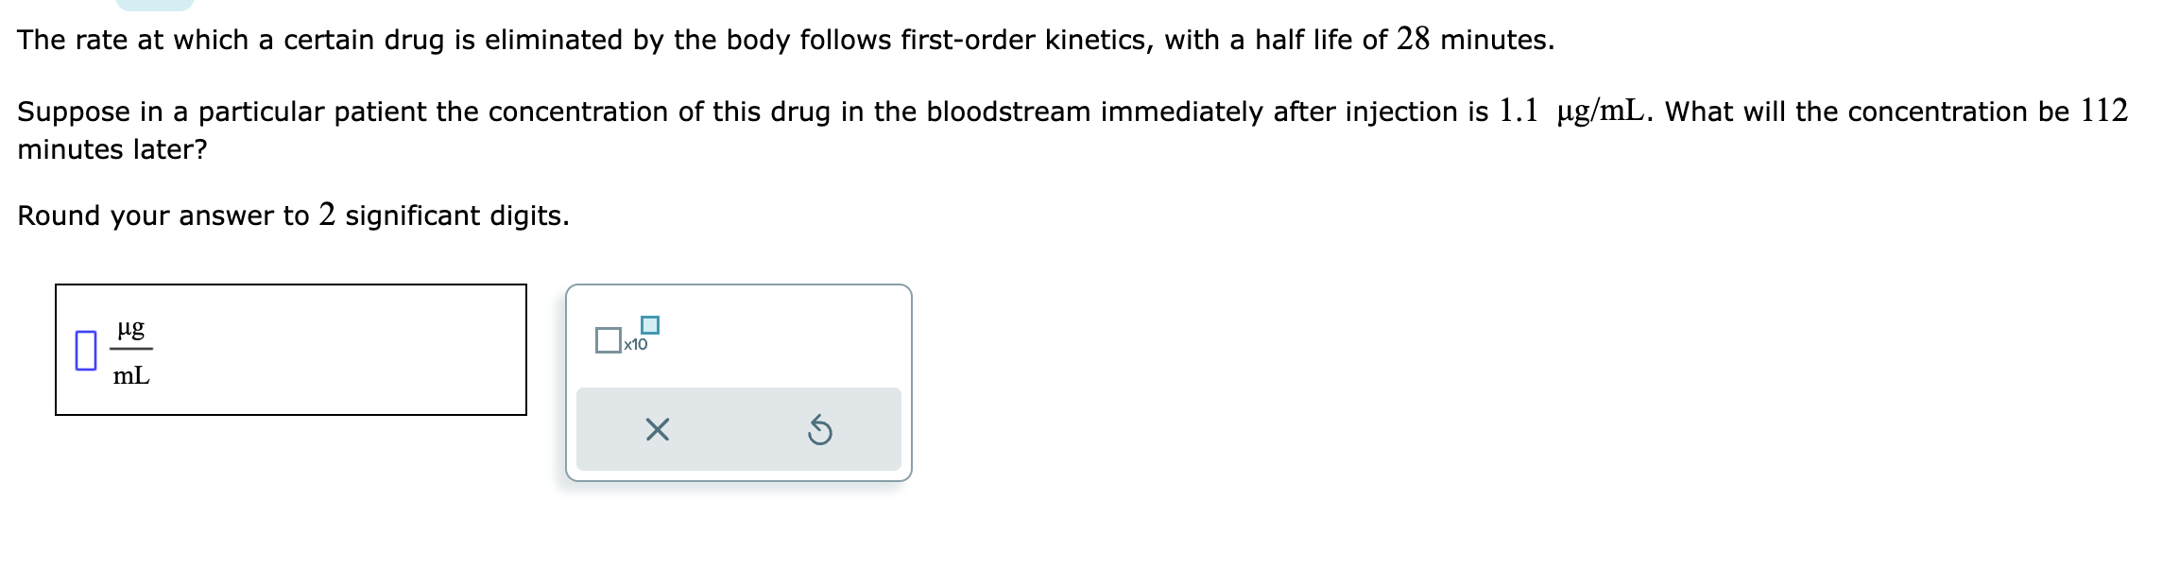Click the X clear-answer icon
This screenshot has width=2162, height=569.
(x=658, y=431)
